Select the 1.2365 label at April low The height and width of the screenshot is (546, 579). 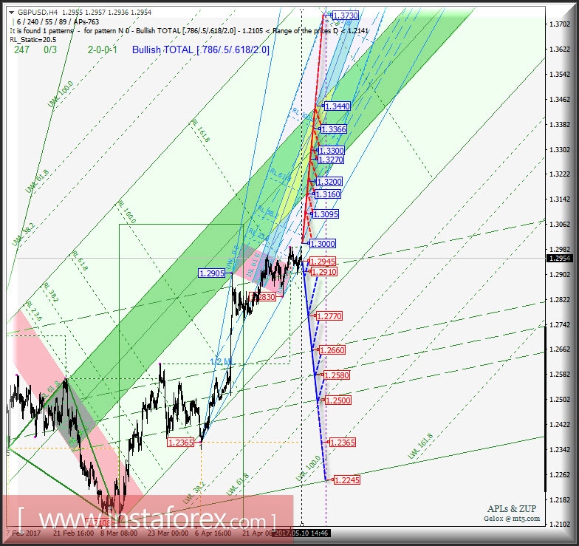pos(180,443)
